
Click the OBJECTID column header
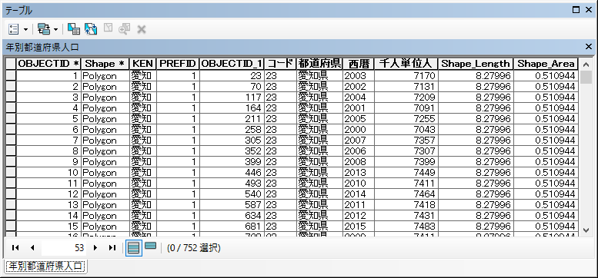(48, 64)
